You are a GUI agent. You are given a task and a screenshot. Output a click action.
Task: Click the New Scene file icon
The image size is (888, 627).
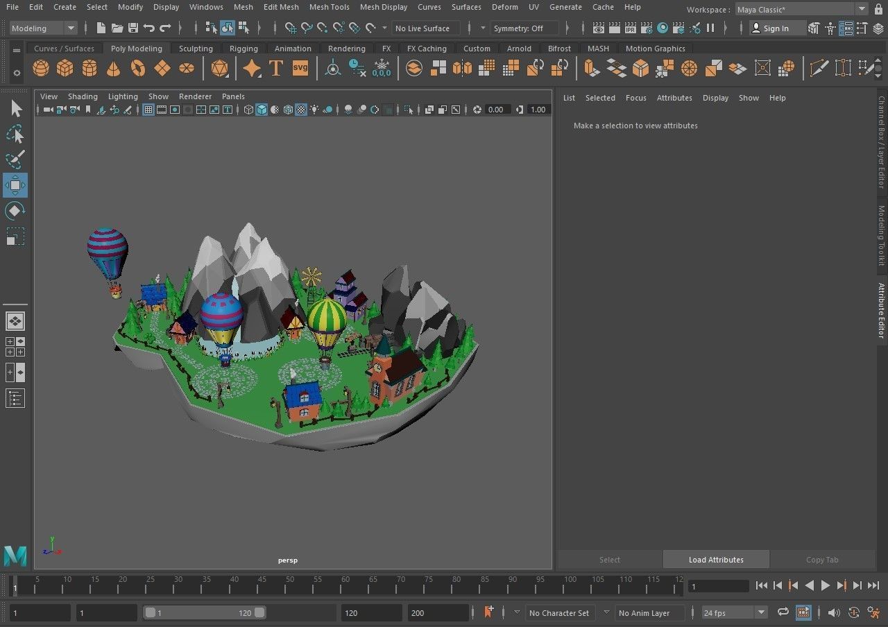click(x=101, y=28)
